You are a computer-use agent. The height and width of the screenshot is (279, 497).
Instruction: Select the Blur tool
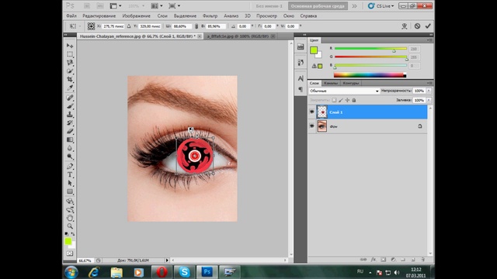pos(70,148)
